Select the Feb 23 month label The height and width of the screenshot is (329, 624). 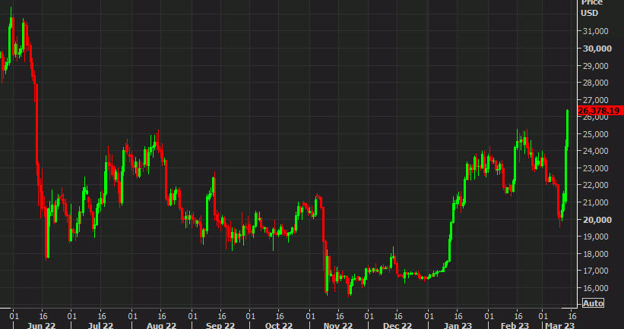click(x=514, y=324)
